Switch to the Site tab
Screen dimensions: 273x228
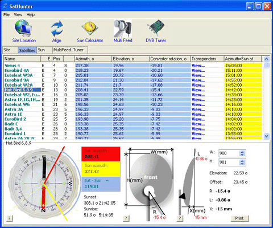click(x=10, y=50)
